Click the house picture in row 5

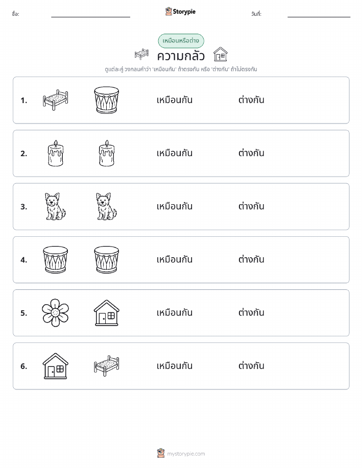pyautogui.click(x=106, y=313)
